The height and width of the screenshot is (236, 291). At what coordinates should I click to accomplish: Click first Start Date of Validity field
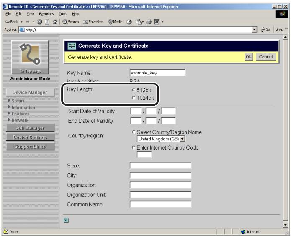point(136,111)
